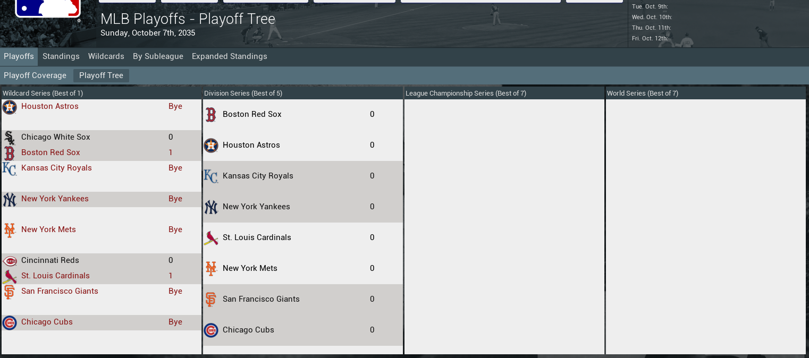The height and width of the screenshot is (358, 809).
Task: Click Chicago Cubs logo in Division Series
Action: (x=211, y=330)
